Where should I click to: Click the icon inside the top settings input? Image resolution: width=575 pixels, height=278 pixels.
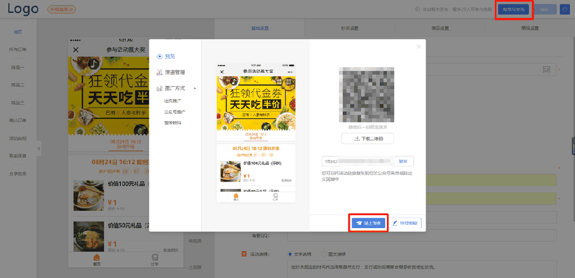click(x=546, y=69)
